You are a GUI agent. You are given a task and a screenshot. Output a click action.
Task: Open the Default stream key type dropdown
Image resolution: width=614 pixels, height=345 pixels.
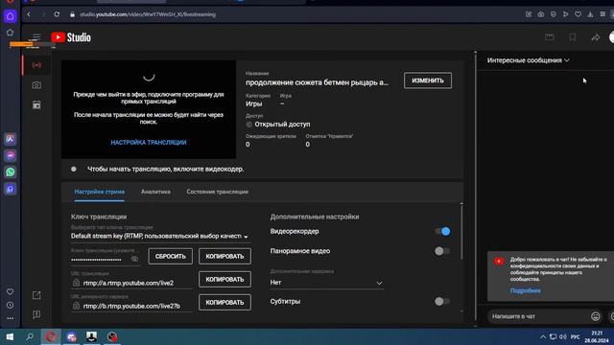159,237
